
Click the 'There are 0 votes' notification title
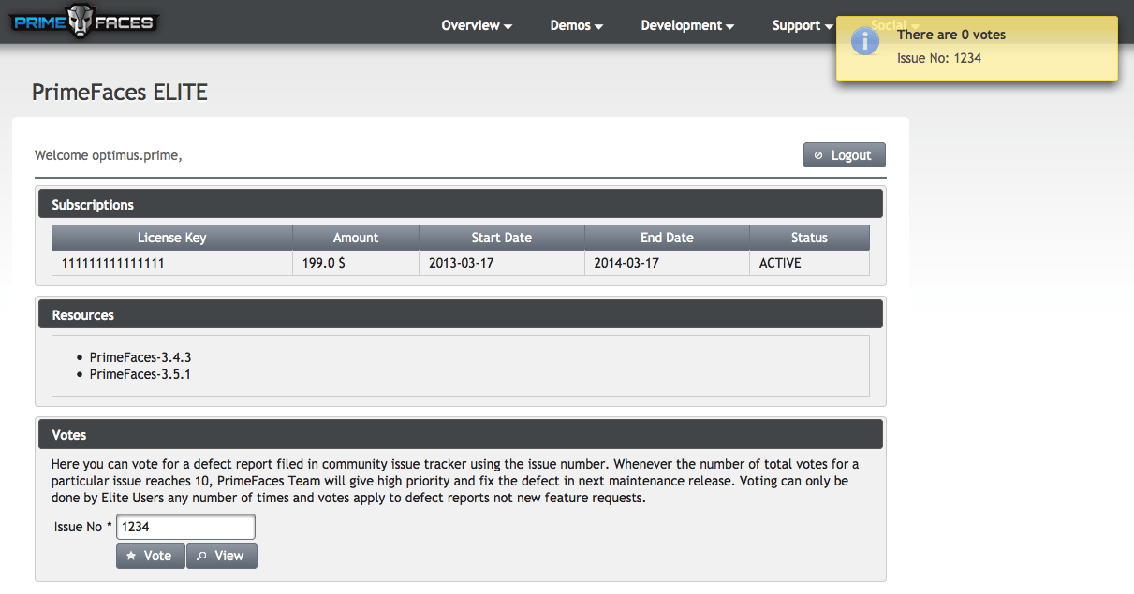tap(951, 35)
